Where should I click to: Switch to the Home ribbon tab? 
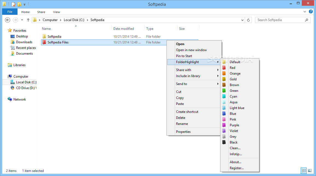pos(25,12)
